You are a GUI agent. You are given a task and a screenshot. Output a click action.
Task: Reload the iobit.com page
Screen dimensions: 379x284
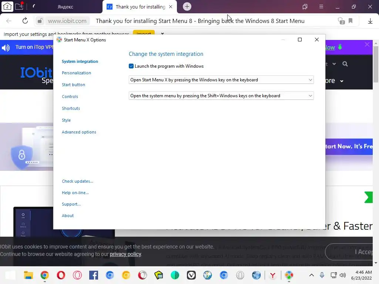tap(25, 21)
